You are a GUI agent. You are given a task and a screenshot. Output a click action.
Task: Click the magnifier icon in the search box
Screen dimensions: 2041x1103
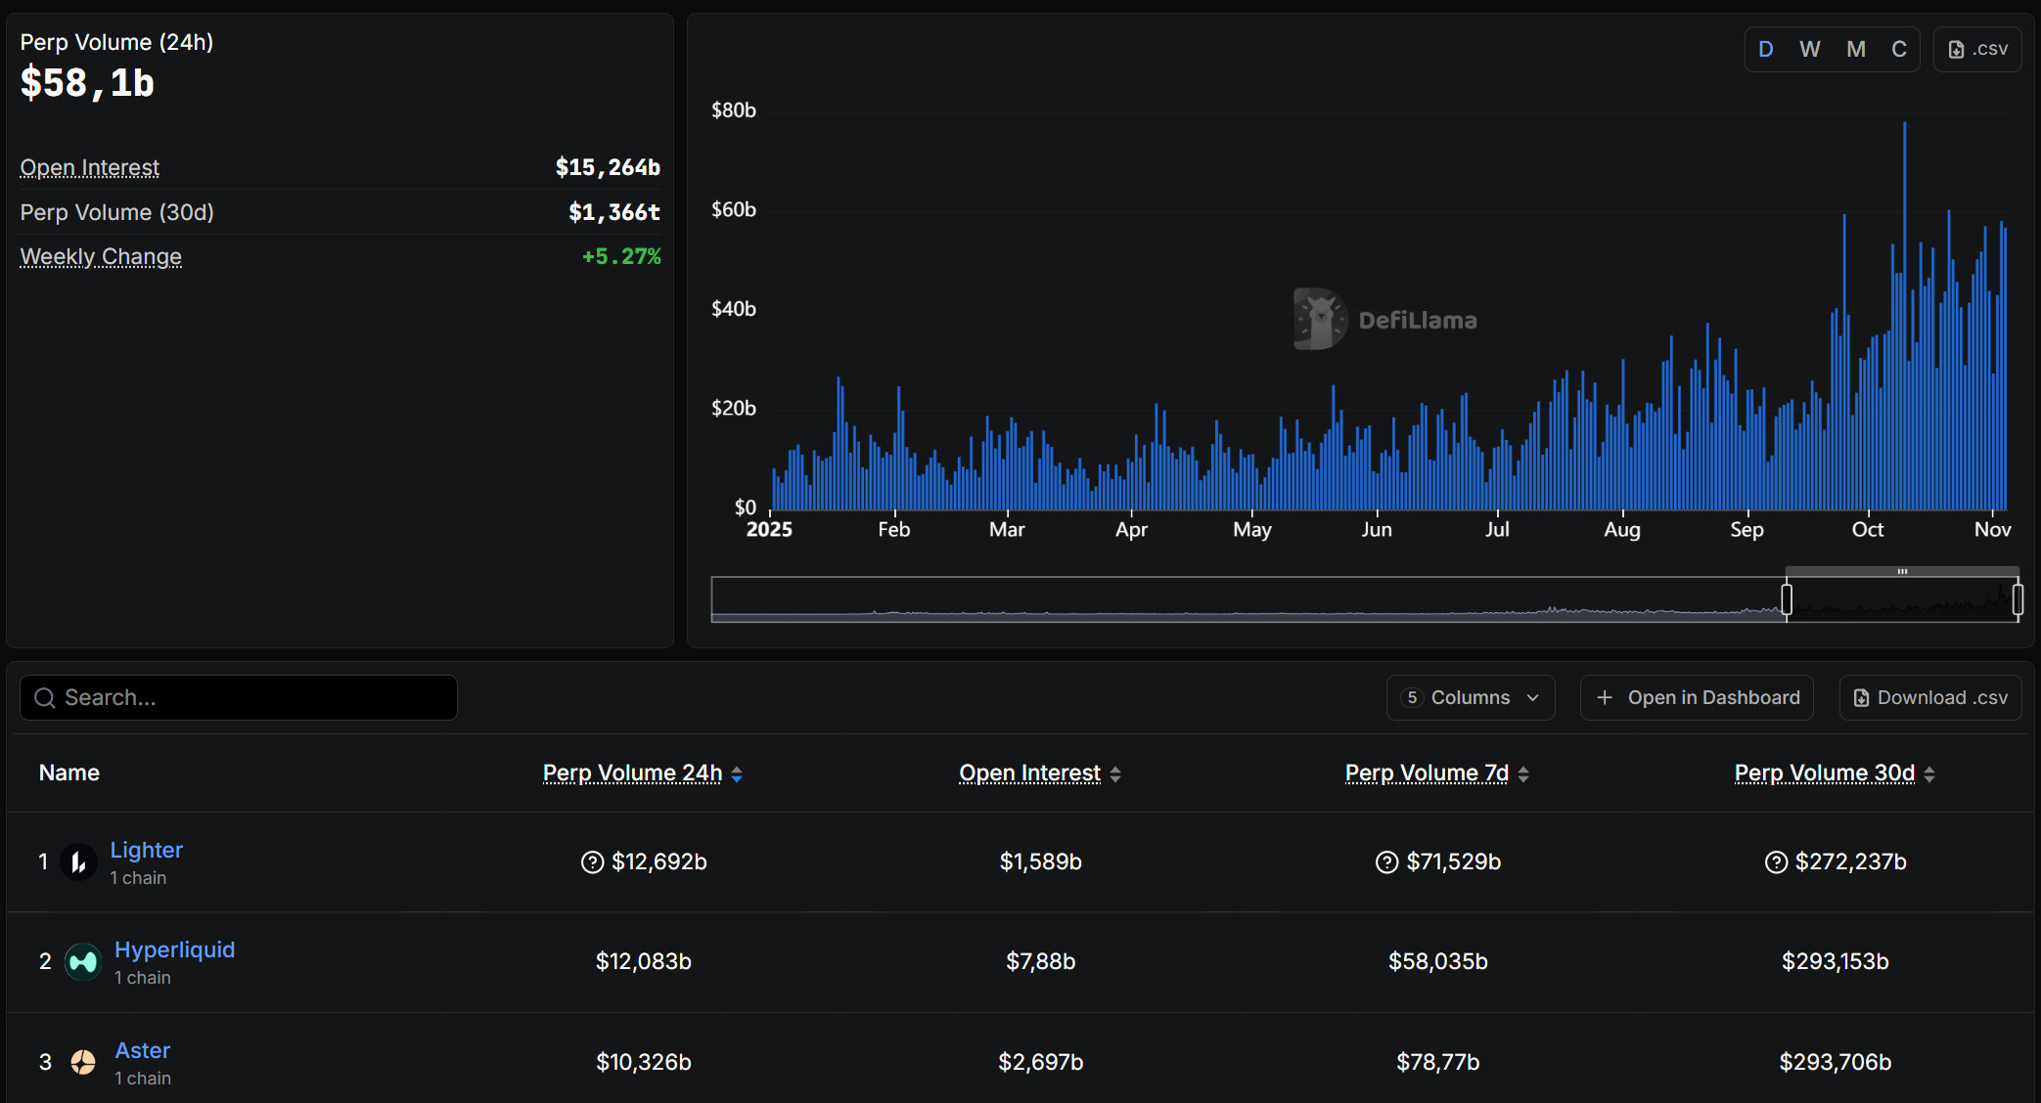45,698
